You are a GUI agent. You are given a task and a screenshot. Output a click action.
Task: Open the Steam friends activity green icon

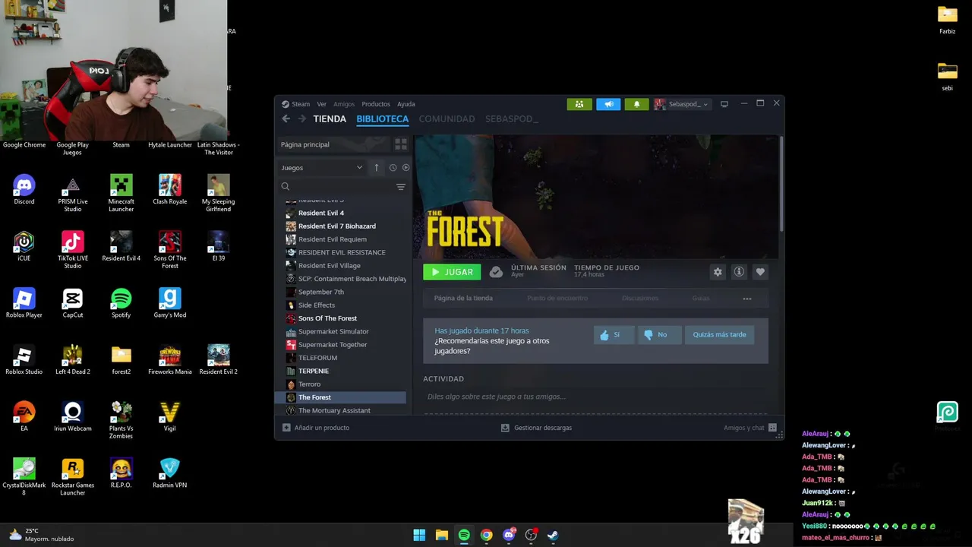click(x=579, y=104)
